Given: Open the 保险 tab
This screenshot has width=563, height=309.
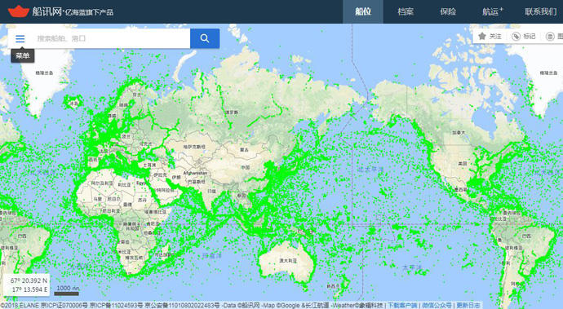Looking at the screenshot, I should click(x=448, y=11).
